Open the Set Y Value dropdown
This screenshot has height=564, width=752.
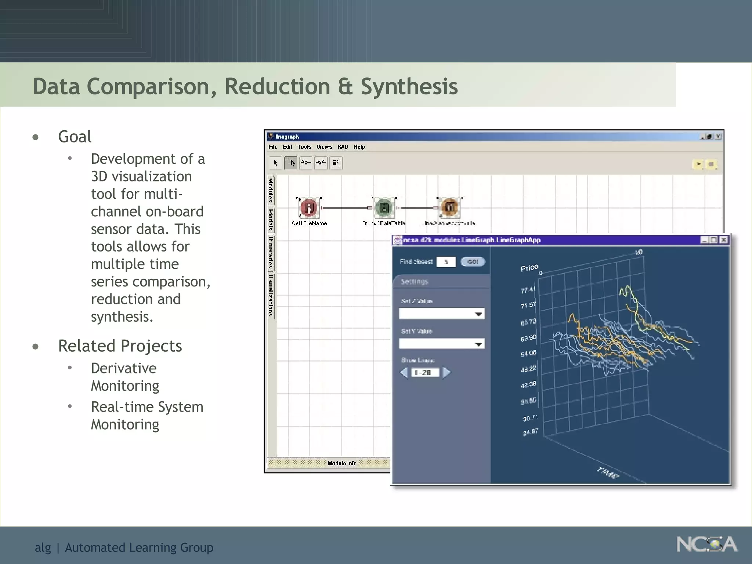point(442,344)
